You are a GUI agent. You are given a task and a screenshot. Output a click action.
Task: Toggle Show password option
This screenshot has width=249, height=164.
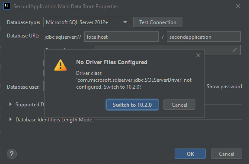click(x=224, y=87)
